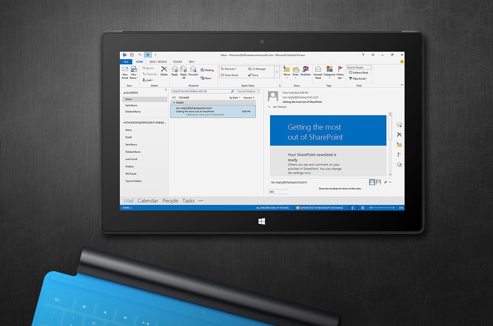
Task: Toggle Touch Mode in quick access toolbar
Action: pyautogui.click(x=148, y=54)
